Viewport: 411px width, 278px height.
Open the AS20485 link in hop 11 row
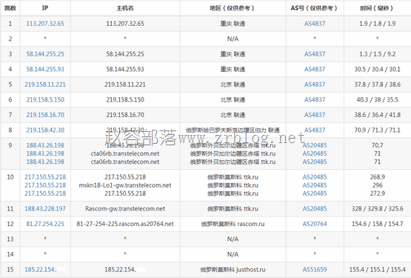point(315,209)
